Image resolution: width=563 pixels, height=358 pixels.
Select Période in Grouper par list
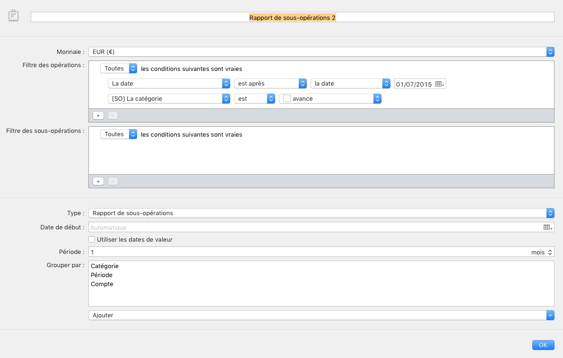pyautogui.click(x=102, y=275)
